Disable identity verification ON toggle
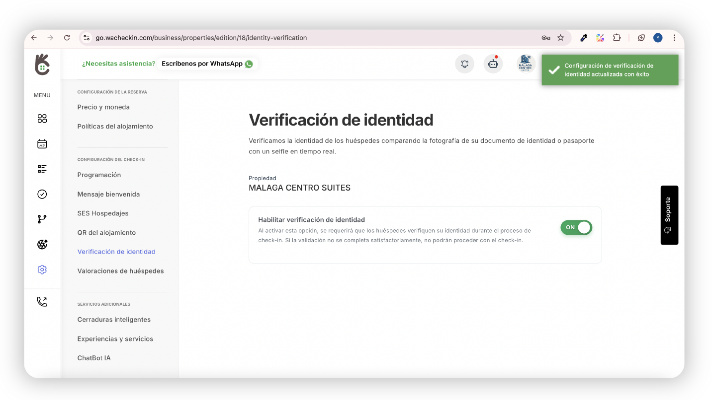The width and height of the screenshot is (712, 400). pyautogui.click(x=576, y=227)
